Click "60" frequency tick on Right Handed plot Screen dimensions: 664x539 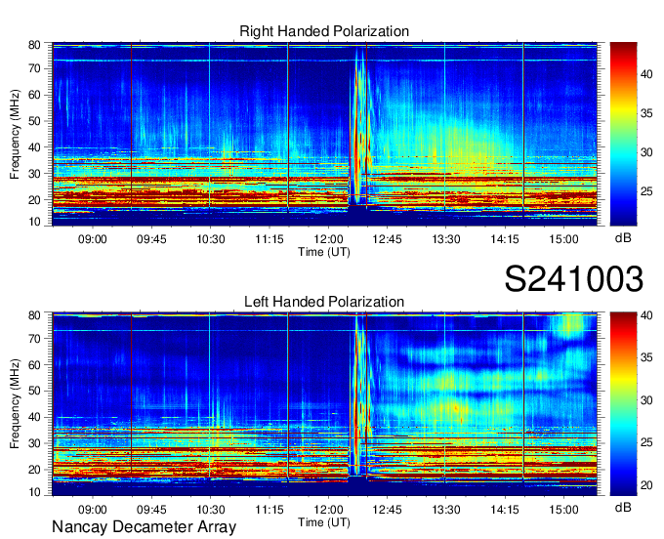(x=34, y=95)
